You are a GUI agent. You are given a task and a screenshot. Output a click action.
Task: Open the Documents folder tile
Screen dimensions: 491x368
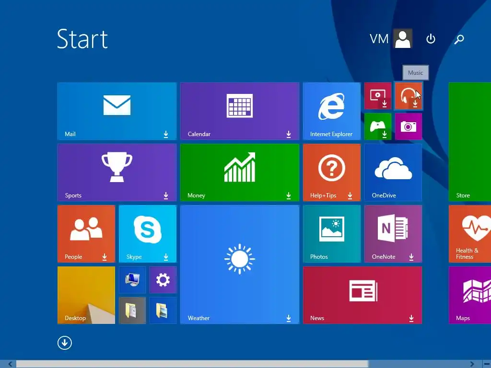tap(132, 310)
